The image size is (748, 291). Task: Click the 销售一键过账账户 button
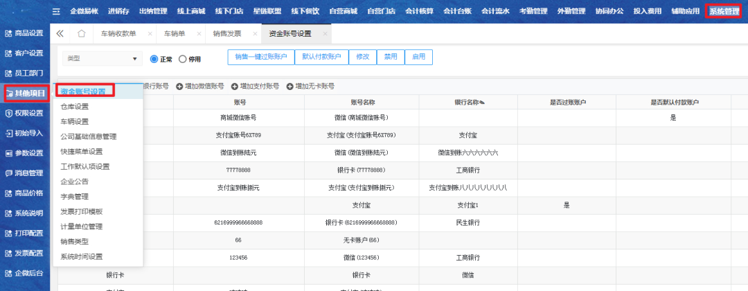pos(260,58)
